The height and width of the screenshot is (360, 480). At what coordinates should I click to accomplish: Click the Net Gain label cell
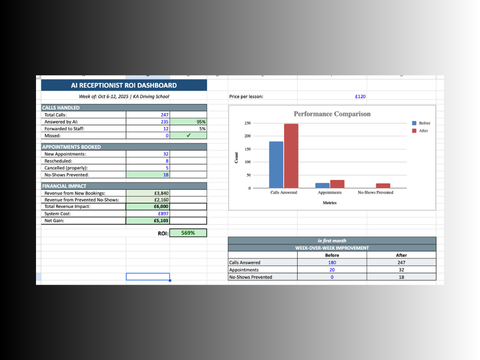click(x=84, y=221)
